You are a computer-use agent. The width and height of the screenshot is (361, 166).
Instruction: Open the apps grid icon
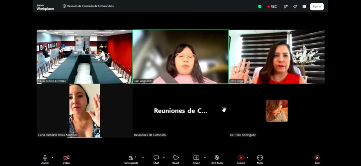click(x=304, y=6)
